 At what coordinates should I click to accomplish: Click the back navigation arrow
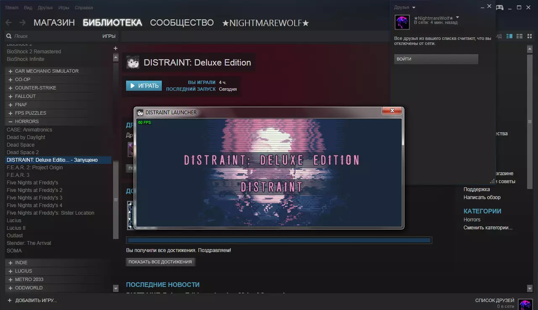click(8, 23)
